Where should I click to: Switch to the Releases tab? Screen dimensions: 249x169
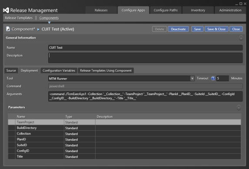click(101, 10)
